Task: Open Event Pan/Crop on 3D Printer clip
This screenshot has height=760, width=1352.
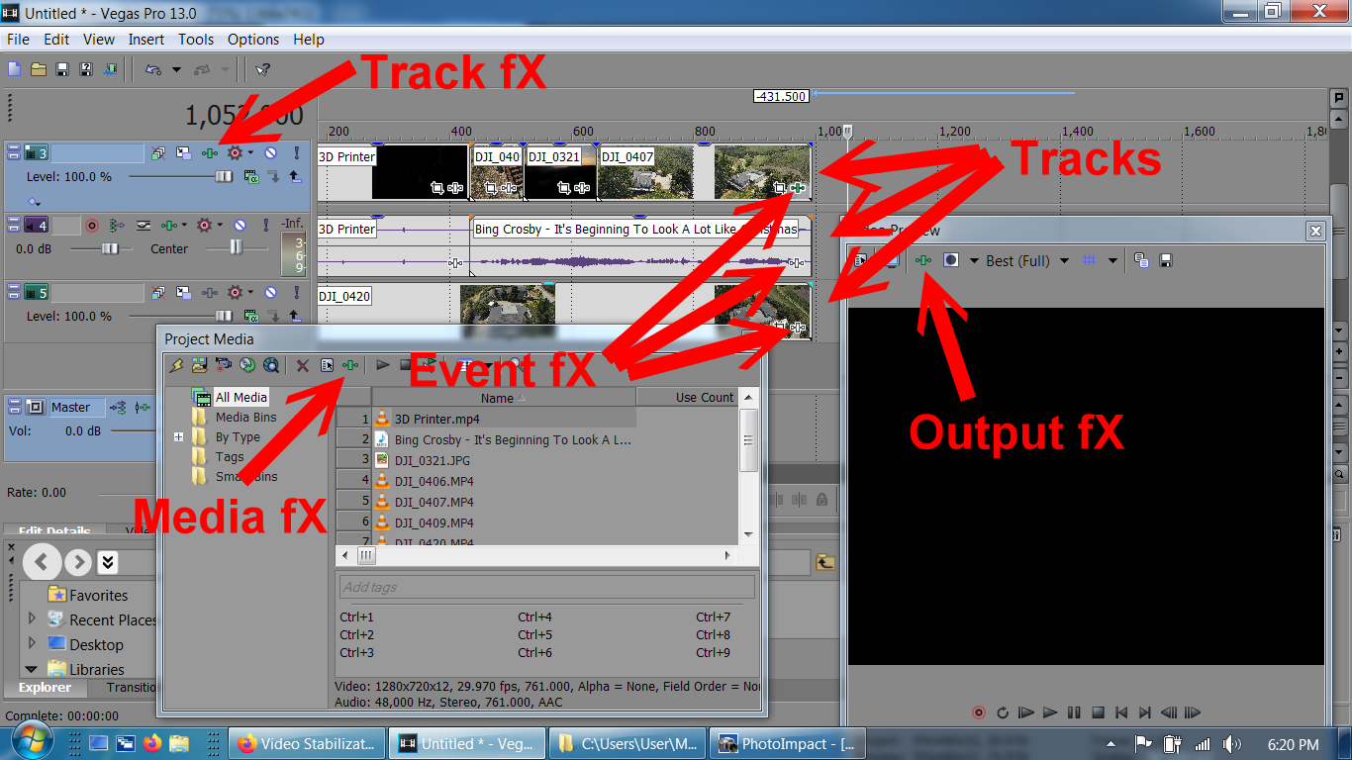Action: (x=438, y=187)
